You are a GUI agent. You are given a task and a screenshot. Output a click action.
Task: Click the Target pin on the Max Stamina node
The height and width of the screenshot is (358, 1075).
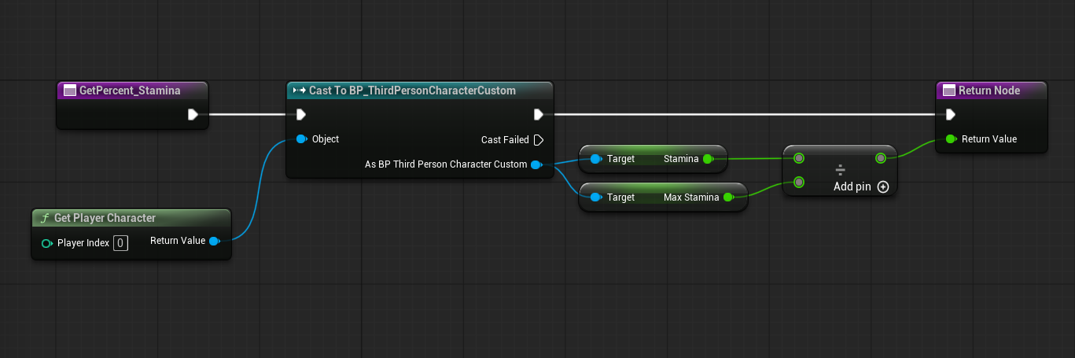[595, 197]
